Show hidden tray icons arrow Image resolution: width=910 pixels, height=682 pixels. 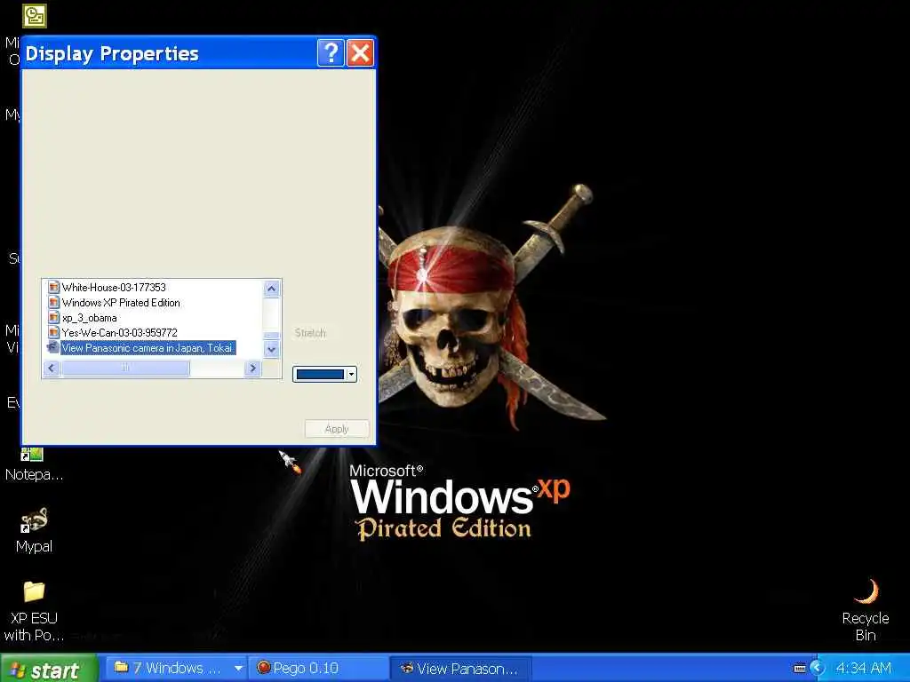tap(818, 668)
